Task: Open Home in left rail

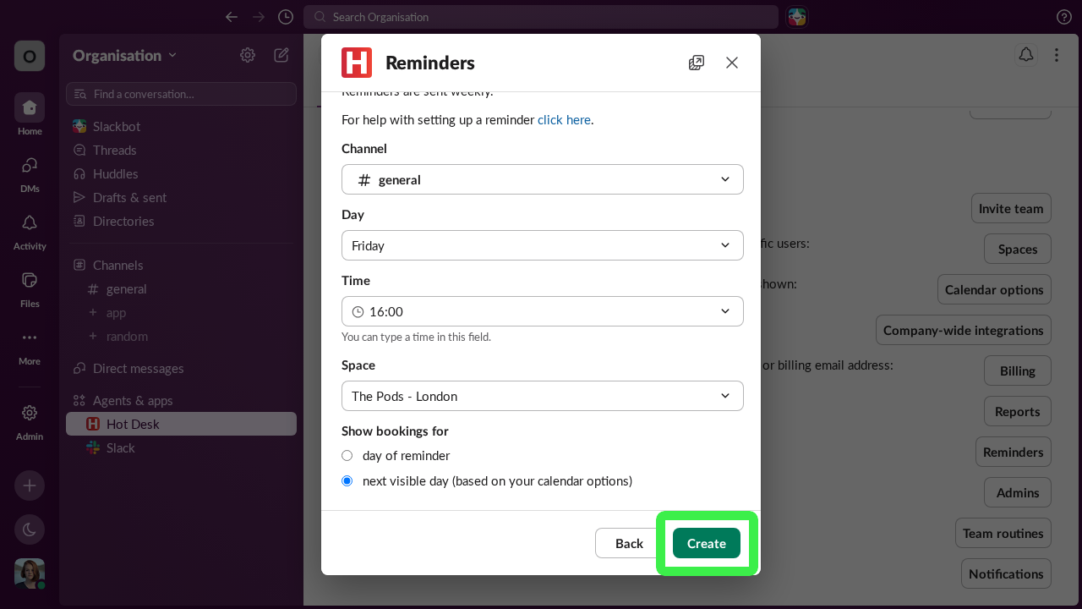Action: click(x=30, y=115)
